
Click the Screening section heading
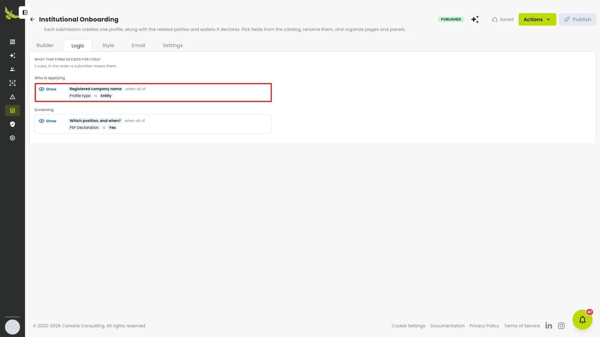[44, 110]
